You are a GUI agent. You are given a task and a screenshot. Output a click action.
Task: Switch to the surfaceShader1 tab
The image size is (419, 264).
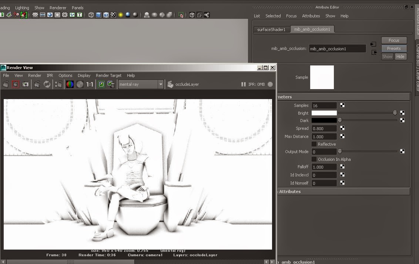click(271, 29)
